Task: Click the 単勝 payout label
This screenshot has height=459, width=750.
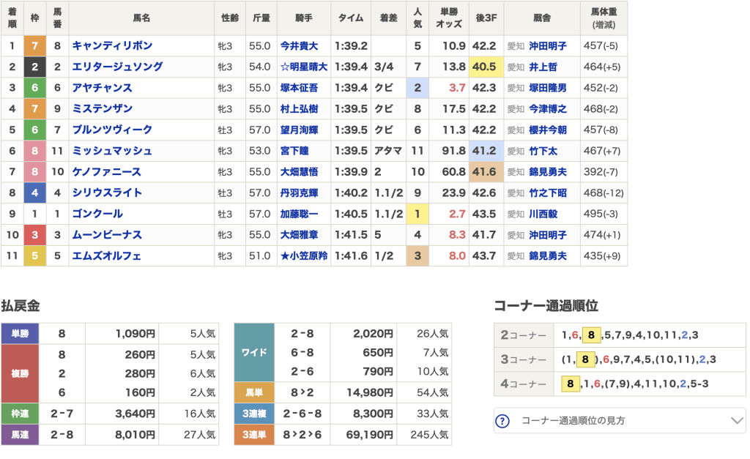Action: point(20,334)
